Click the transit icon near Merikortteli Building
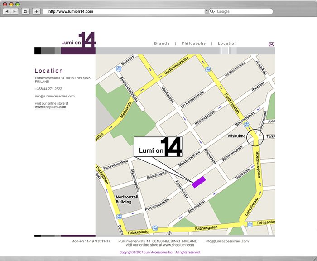The height and width of the screenshot is (261, 317). point(119,217)
